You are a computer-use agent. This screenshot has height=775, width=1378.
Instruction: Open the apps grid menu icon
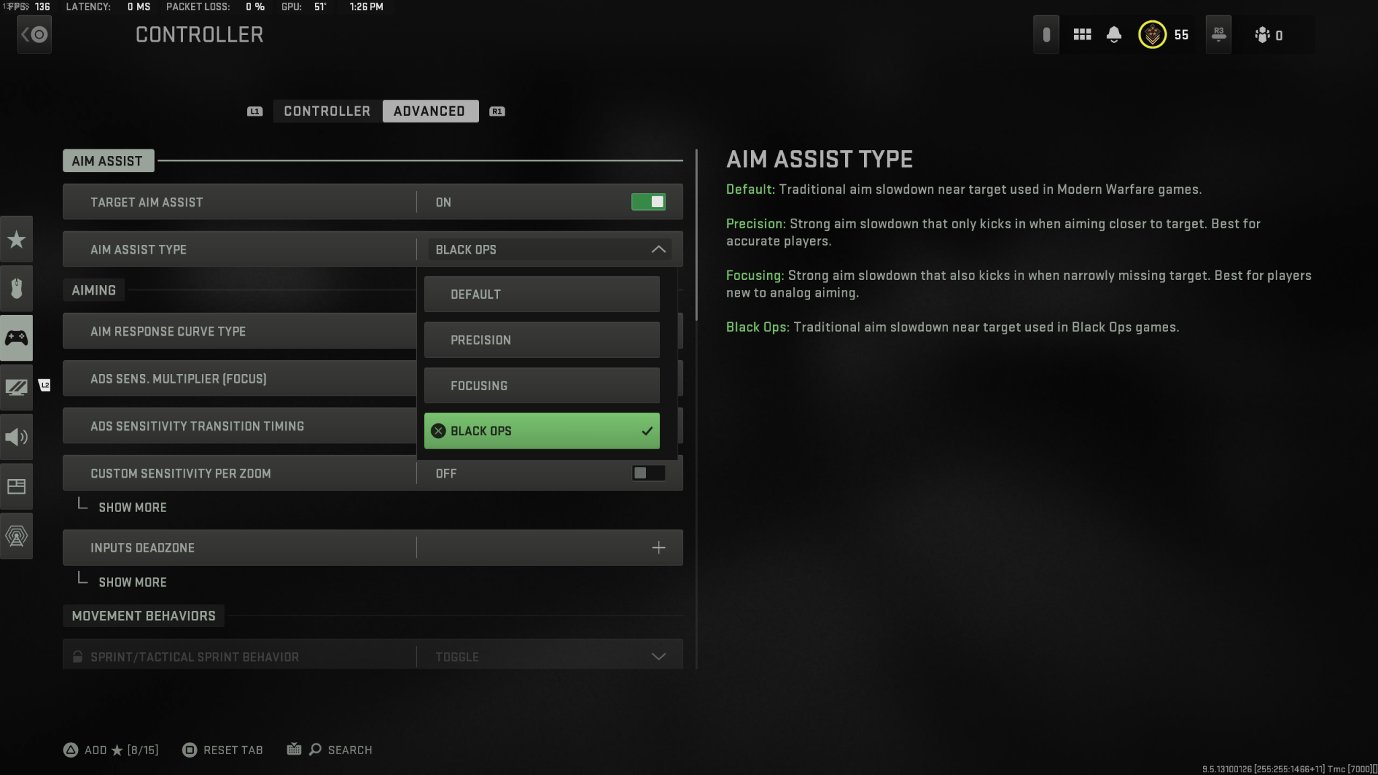click(1082, 34)
